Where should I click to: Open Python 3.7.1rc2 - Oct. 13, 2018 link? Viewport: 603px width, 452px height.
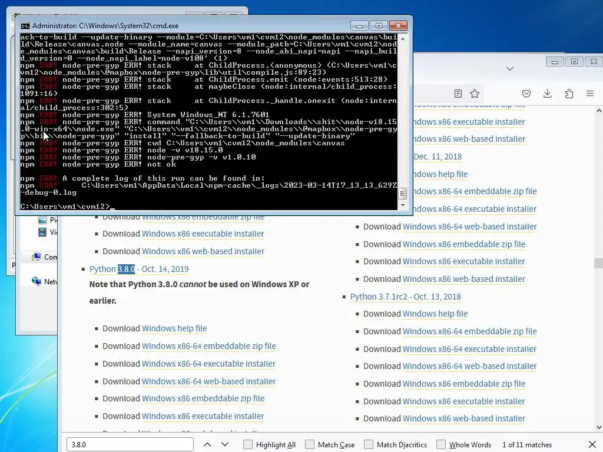coord(405,297)
